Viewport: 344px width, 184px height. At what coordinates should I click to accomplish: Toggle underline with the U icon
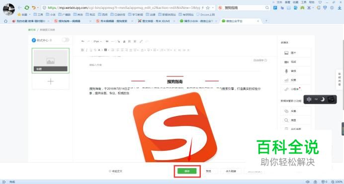91,50
